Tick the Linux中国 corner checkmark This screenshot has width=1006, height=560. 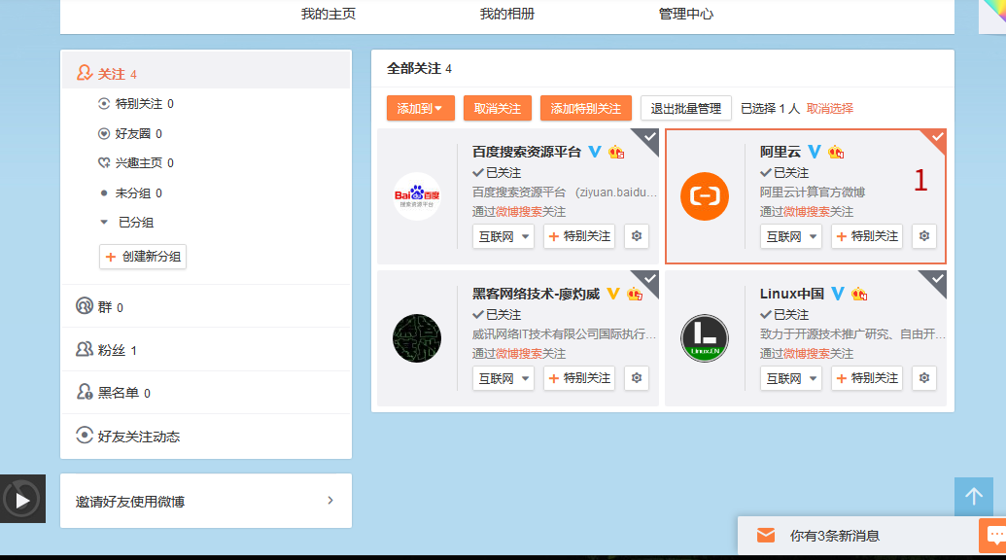(936, 280)
